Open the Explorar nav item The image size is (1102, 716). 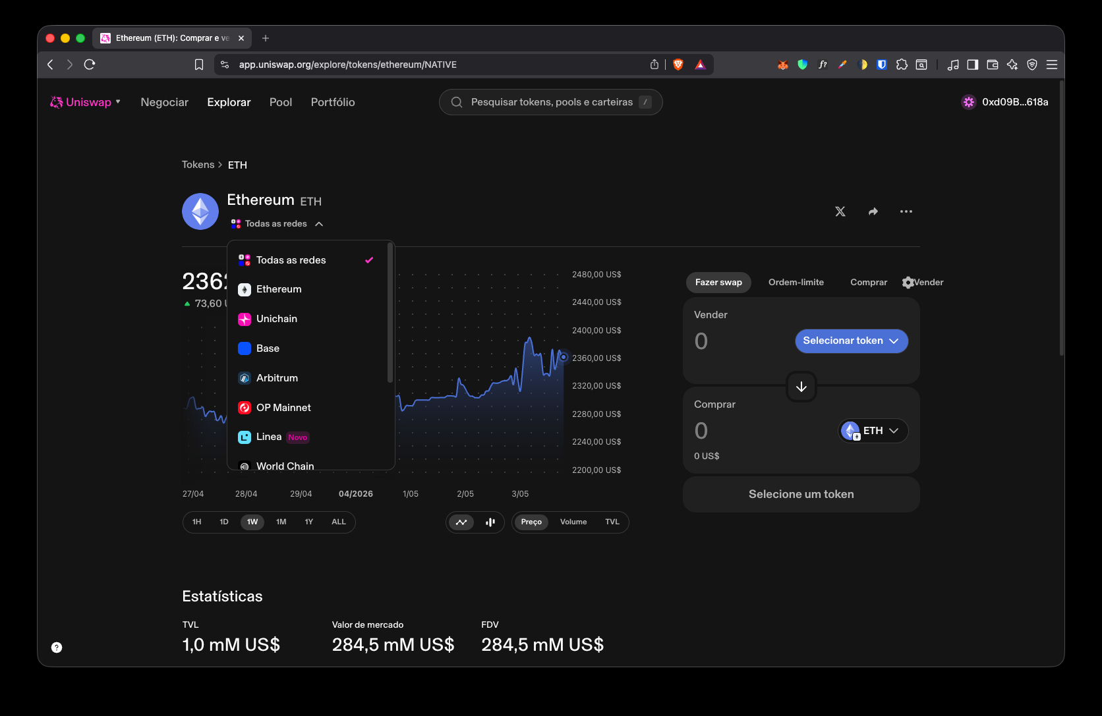point(229,102)
